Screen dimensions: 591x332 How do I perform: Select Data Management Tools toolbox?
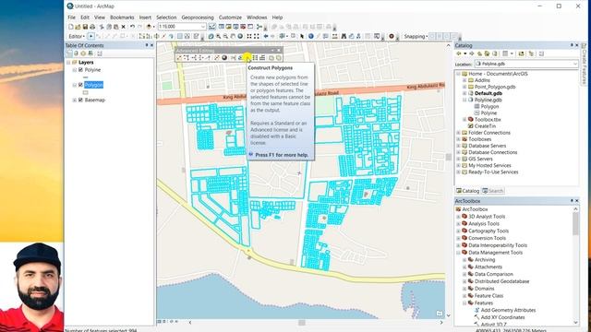495,253
